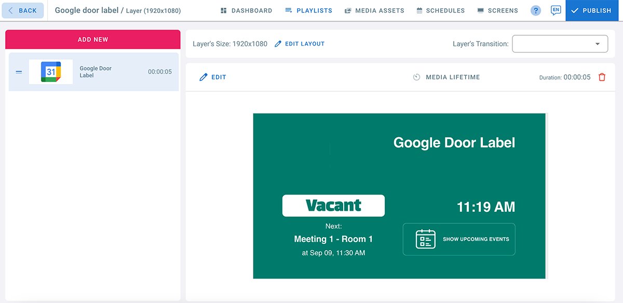Expand the transition dropdown arrow
Screen dimensions: 623x303
click(598, 44)
